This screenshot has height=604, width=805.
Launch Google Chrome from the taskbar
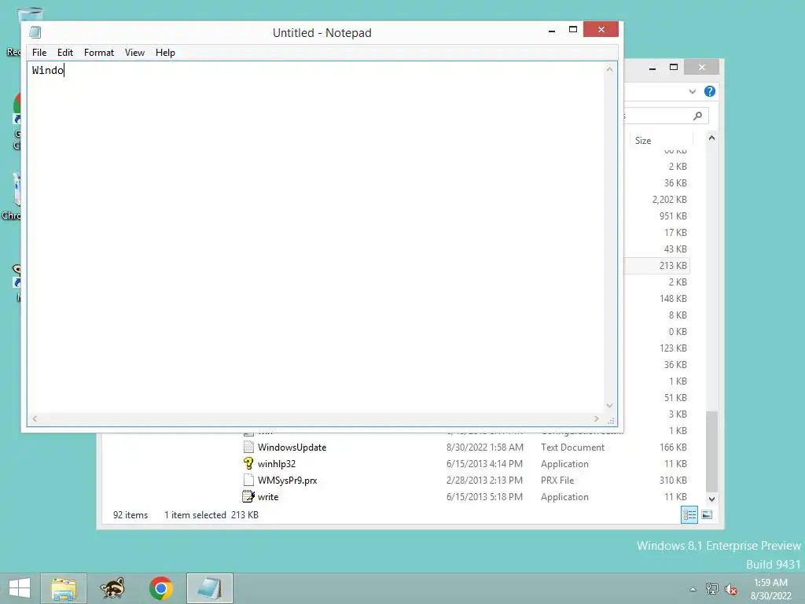click(x=160, y=588)
